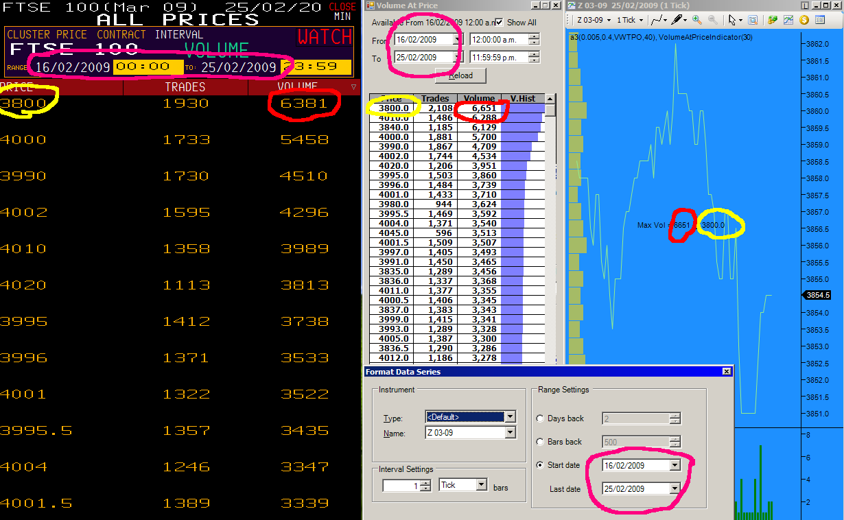Image resolution: width=844 pixels, height=520 pixels.
Task: Click the 6,129 volume cell
Action: point(479,127)
